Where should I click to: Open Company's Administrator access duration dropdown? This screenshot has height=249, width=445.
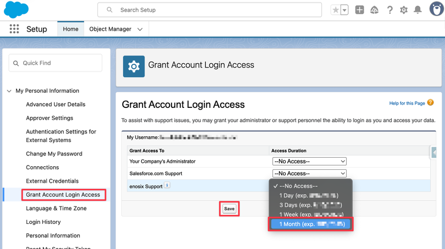click(310, 162)
